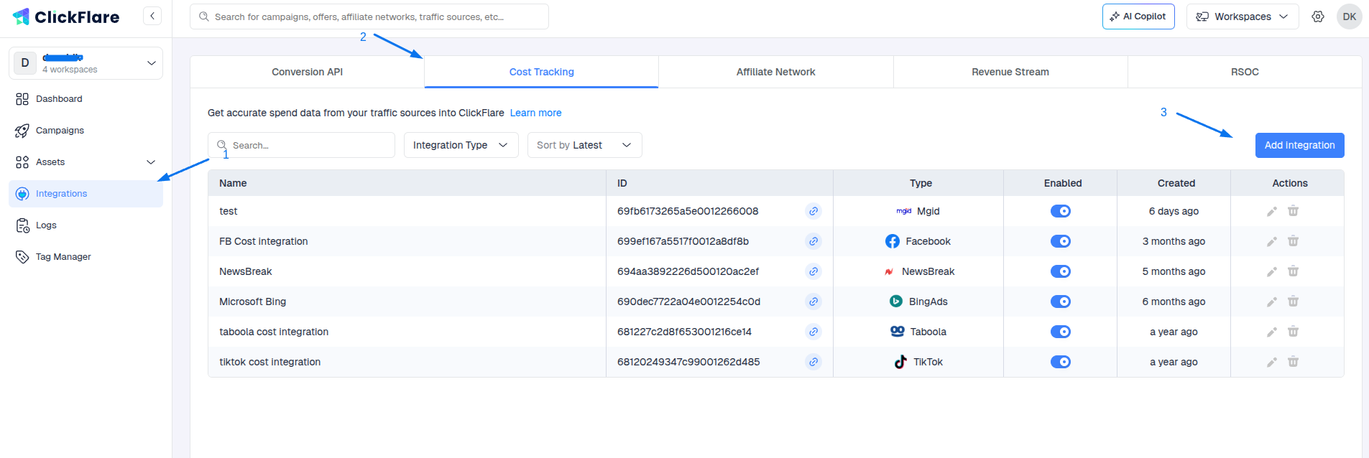Click the BingAds type label
Screen dimensions: 1369x458
pyautogui.click(x=928, y=302)
